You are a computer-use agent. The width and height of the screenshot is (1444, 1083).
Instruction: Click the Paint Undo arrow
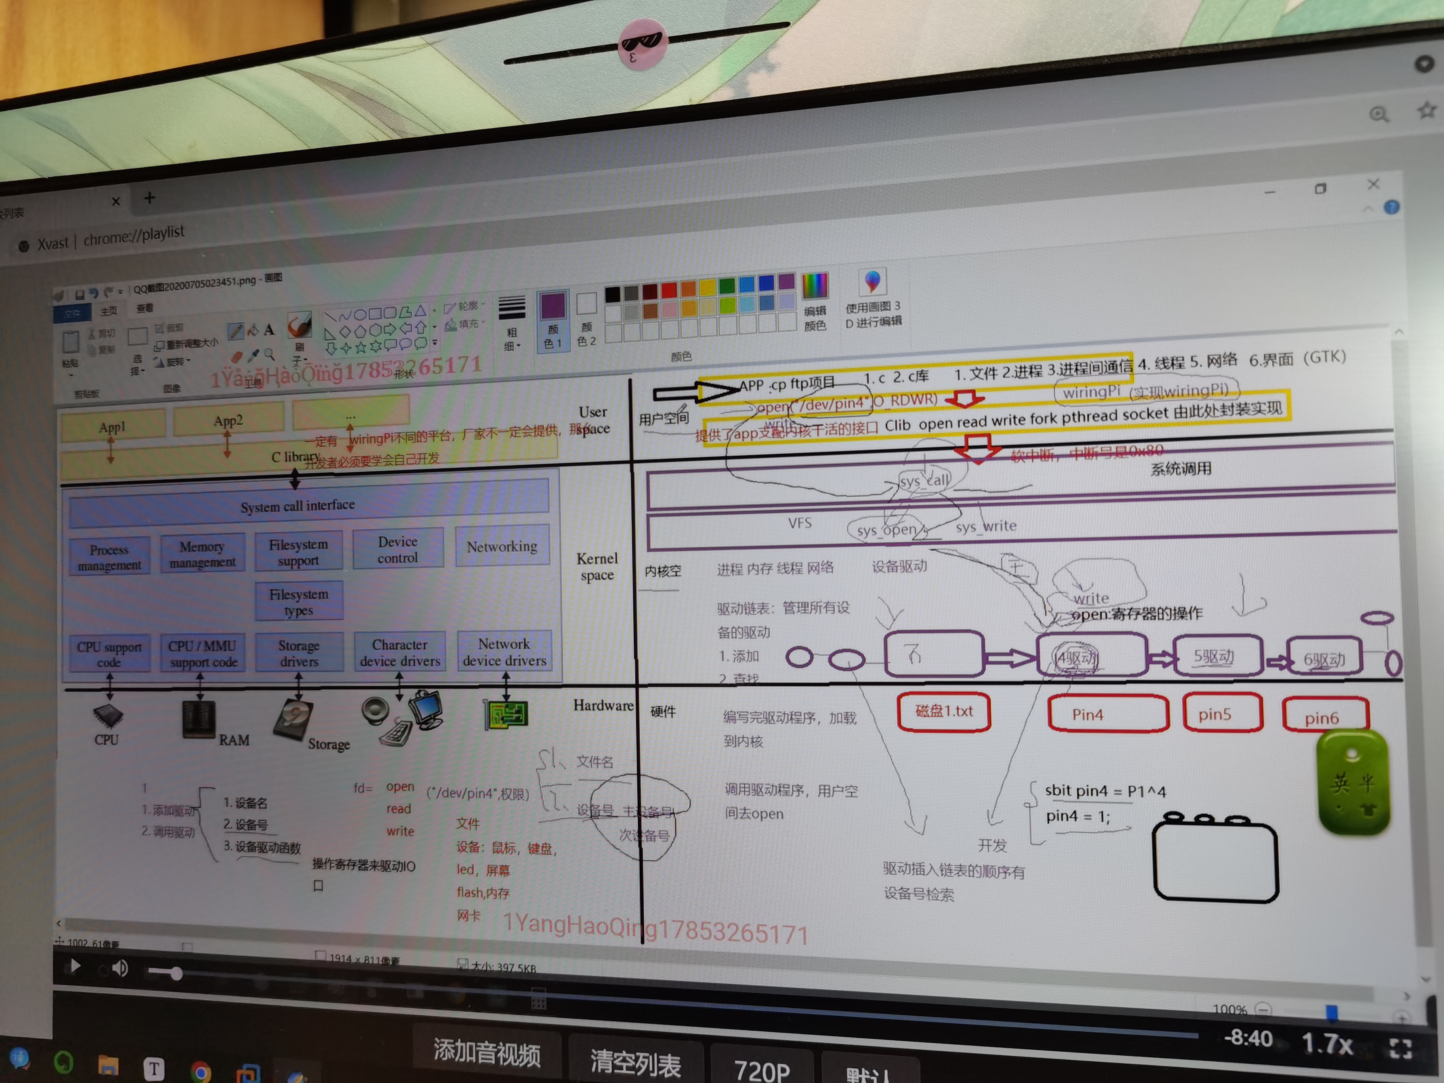[95, 294]
